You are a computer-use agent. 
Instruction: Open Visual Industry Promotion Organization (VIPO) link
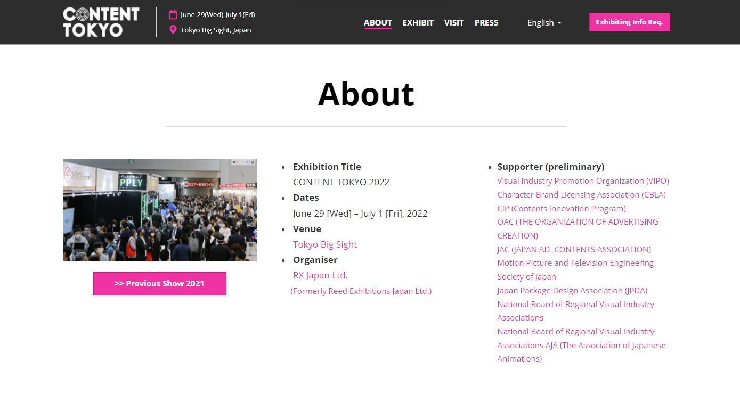click(x=583, y=181)
